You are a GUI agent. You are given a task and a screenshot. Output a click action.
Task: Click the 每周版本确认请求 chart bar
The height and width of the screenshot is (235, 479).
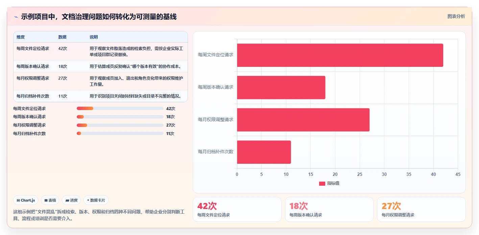click(281, 87)
